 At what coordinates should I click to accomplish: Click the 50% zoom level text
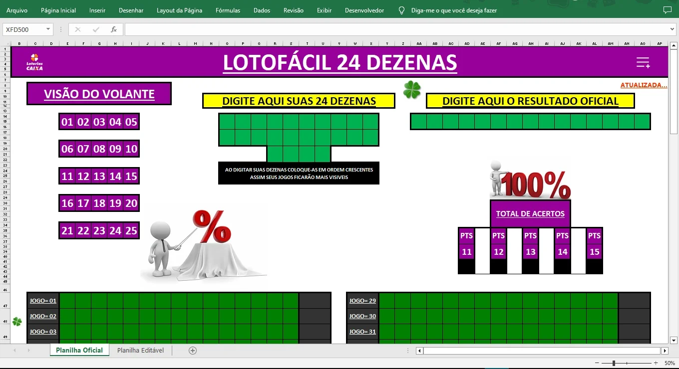670,363
